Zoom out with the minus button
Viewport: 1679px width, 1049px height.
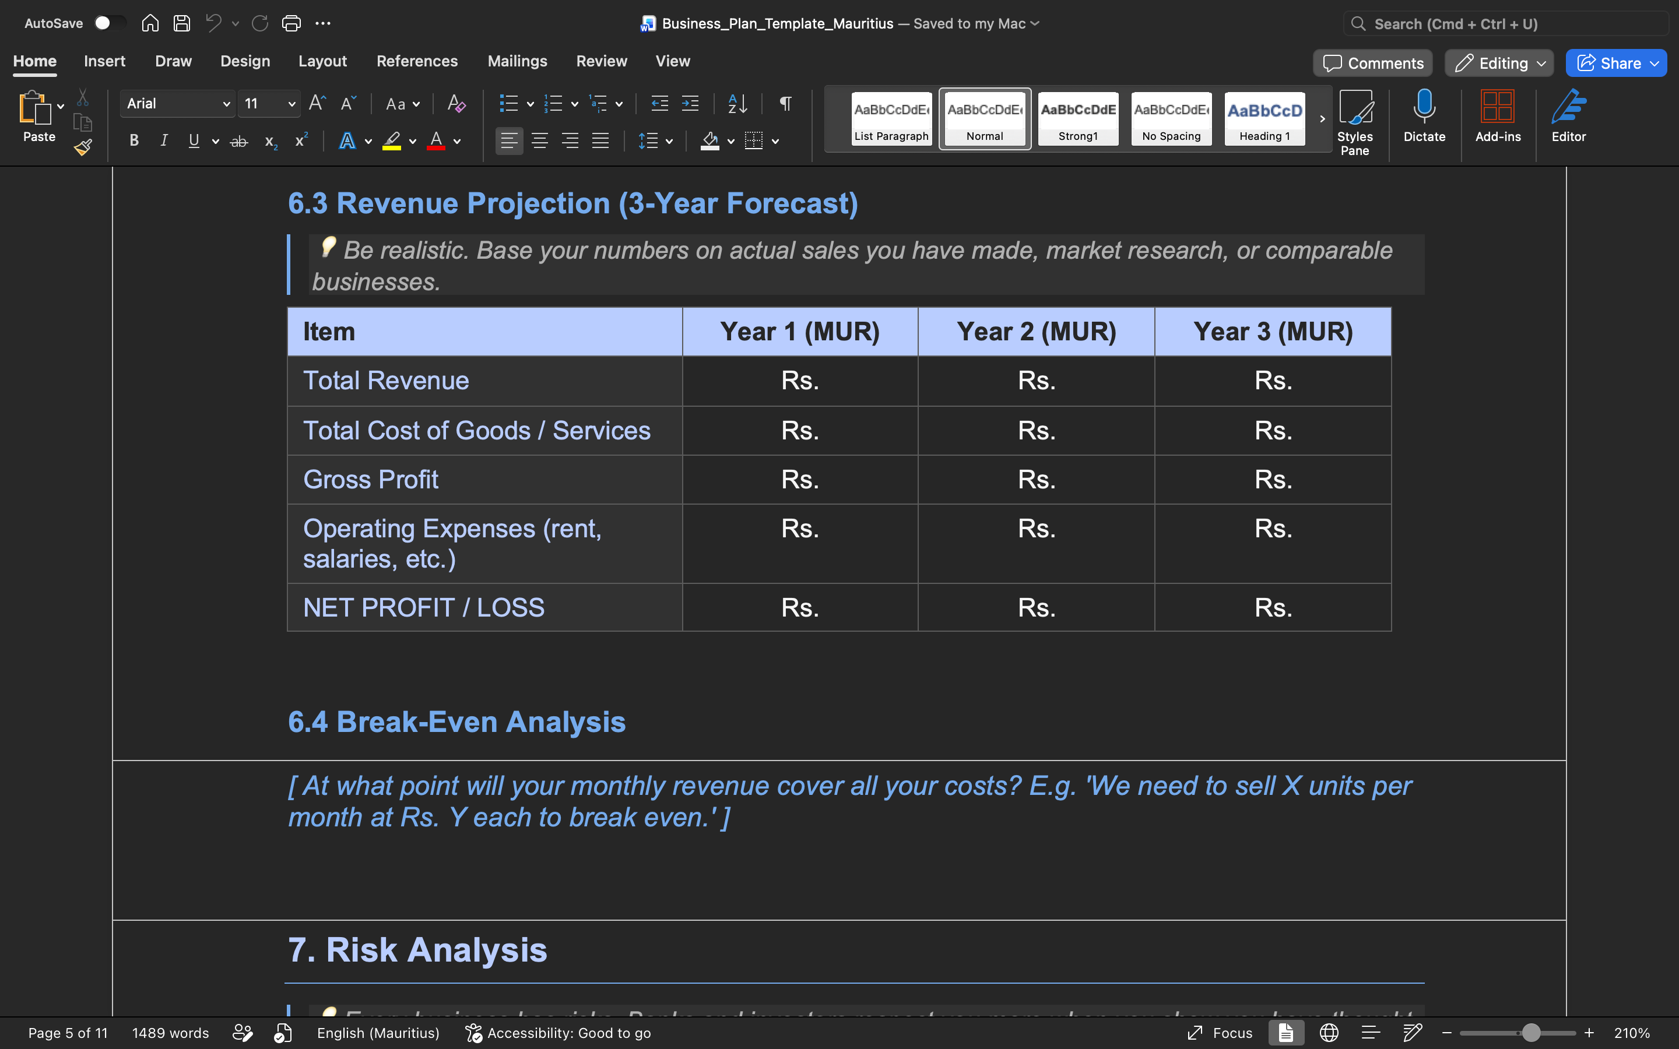click(1446, 1033)
